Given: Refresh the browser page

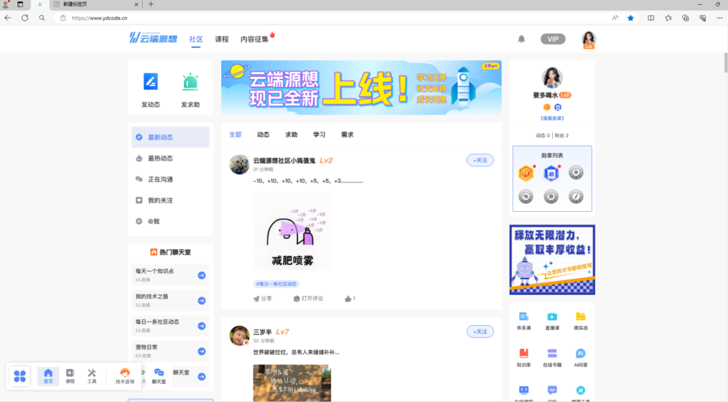Looking at the screenshot, I should [x=25, y=18].
